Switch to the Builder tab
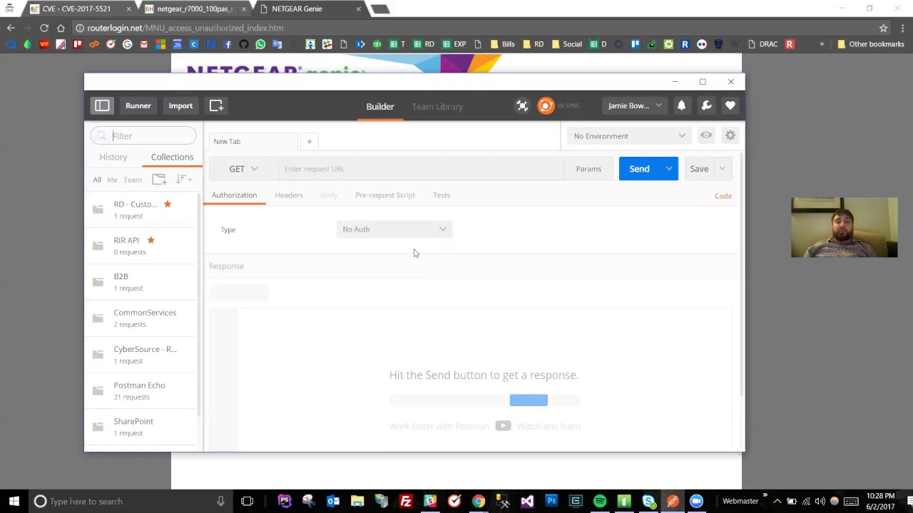This screenshot has height=513, width=913. pyautogui.click(x=380, y=106)
